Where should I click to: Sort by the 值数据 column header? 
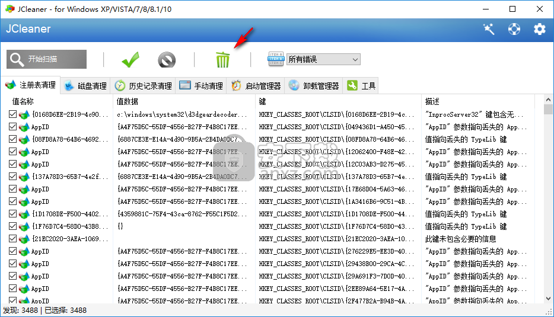click(127, 102)
